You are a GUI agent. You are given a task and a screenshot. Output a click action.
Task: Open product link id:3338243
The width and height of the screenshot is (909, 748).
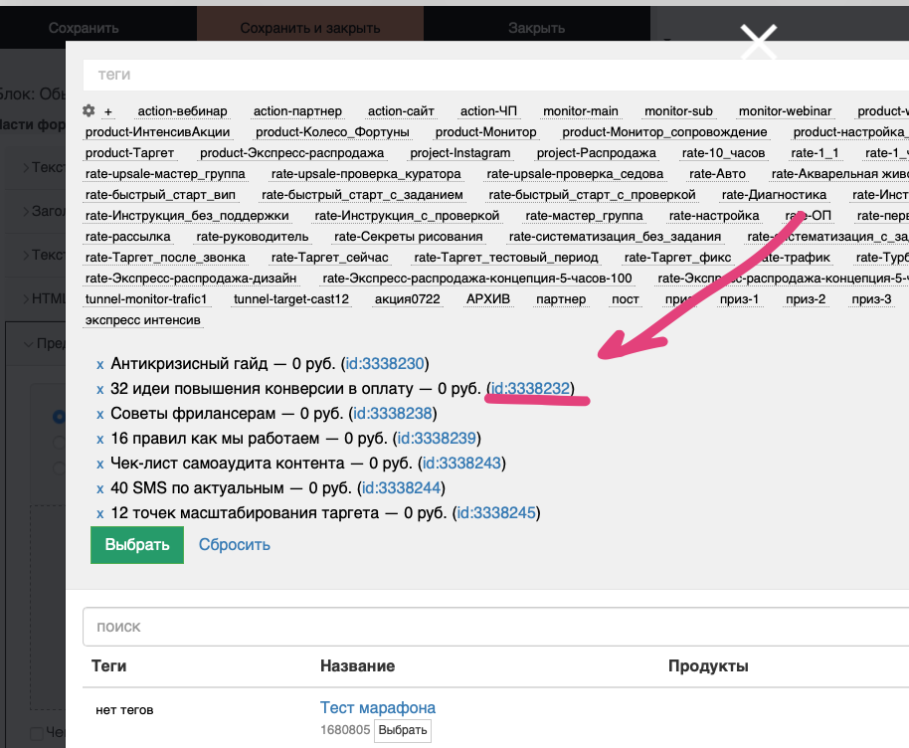coord(462,464)
